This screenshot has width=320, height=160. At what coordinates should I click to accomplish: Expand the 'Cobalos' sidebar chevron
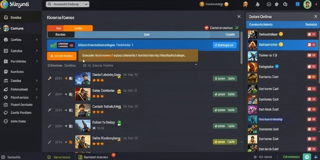point(37,51)
